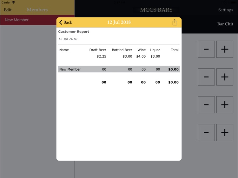Tap the third row plus button
This screenshot has height=178, width=238.
225,105
